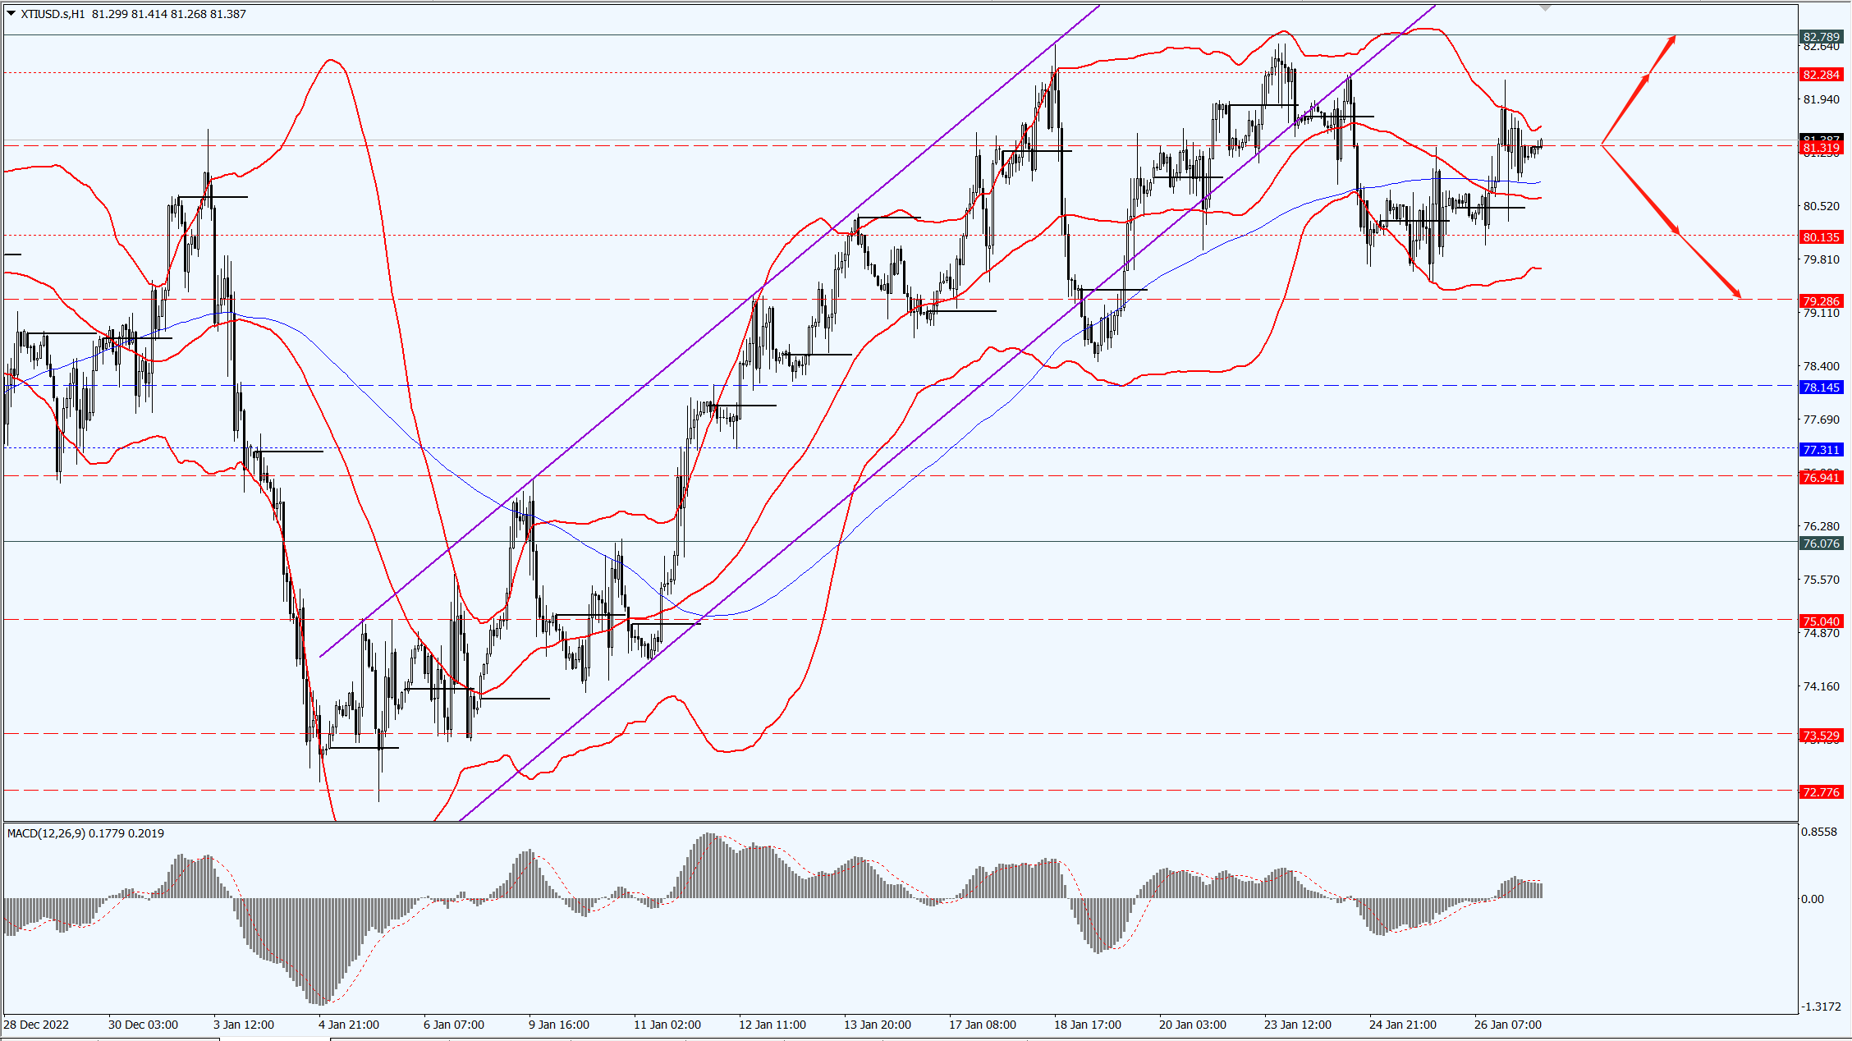Click the 13 Jan 20:00 time label
The width and height of the screenshot is (1852, 1041).
point(878,1025)
